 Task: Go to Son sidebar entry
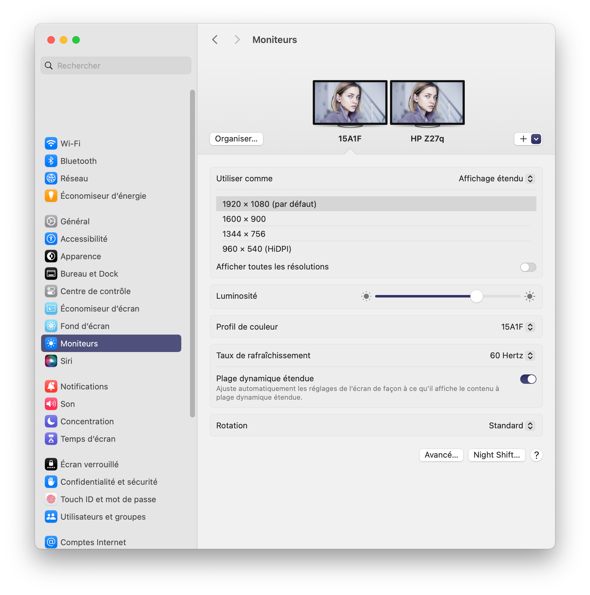coord(111,404)
